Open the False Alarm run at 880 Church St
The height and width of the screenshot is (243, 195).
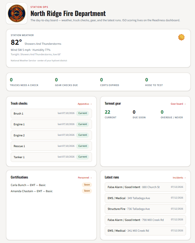[x=145, y=187]
